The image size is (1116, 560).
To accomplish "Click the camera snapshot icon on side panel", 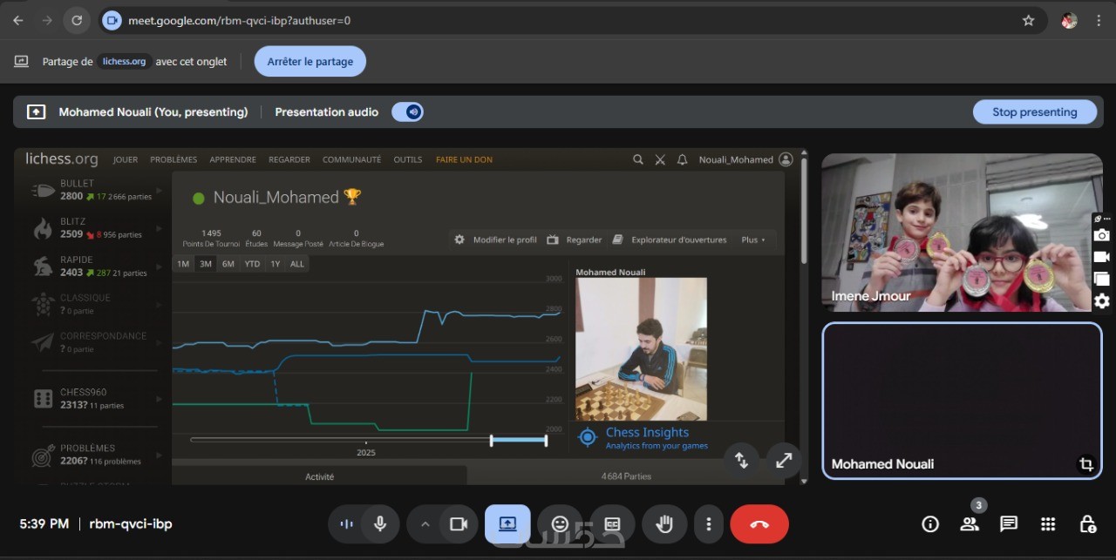I will pos(1102,235).
